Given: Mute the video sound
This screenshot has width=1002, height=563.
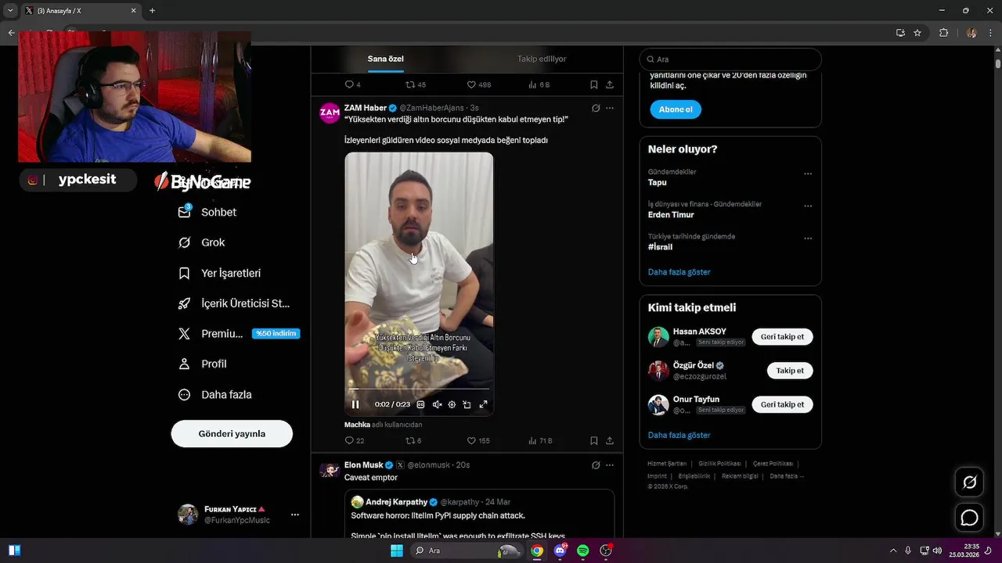Looking at the screenshot, I should tap(437, 404).
